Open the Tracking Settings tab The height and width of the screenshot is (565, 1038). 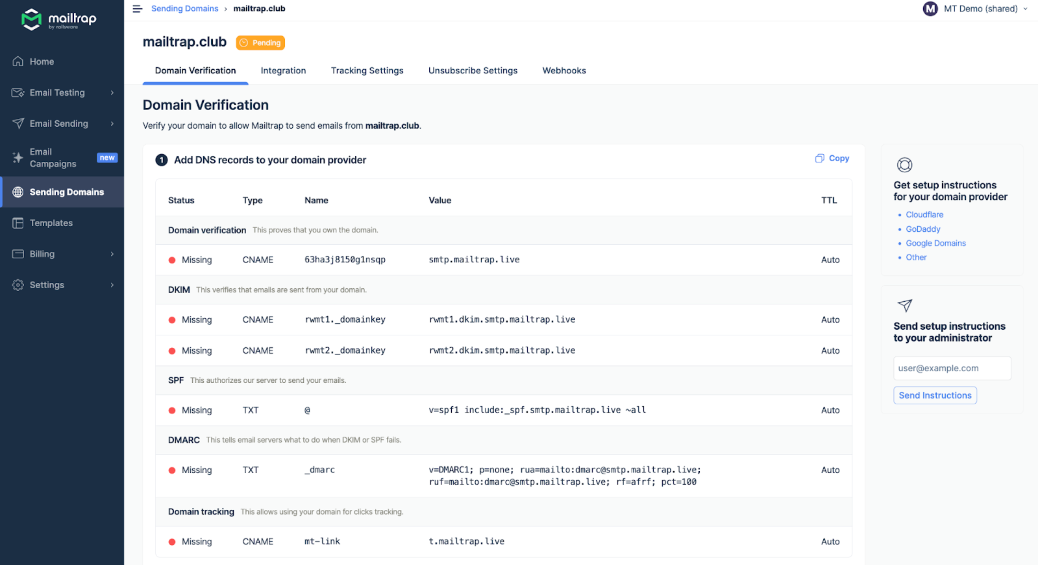(x=367, y=70)
